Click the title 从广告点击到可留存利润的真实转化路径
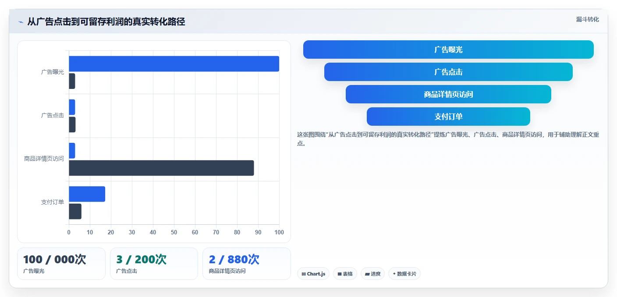 point(106,21)
